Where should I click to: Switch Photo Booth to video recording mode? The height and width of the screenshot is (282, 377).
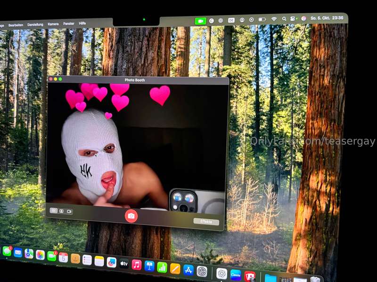pyautogui.click(x=69, y=211)
